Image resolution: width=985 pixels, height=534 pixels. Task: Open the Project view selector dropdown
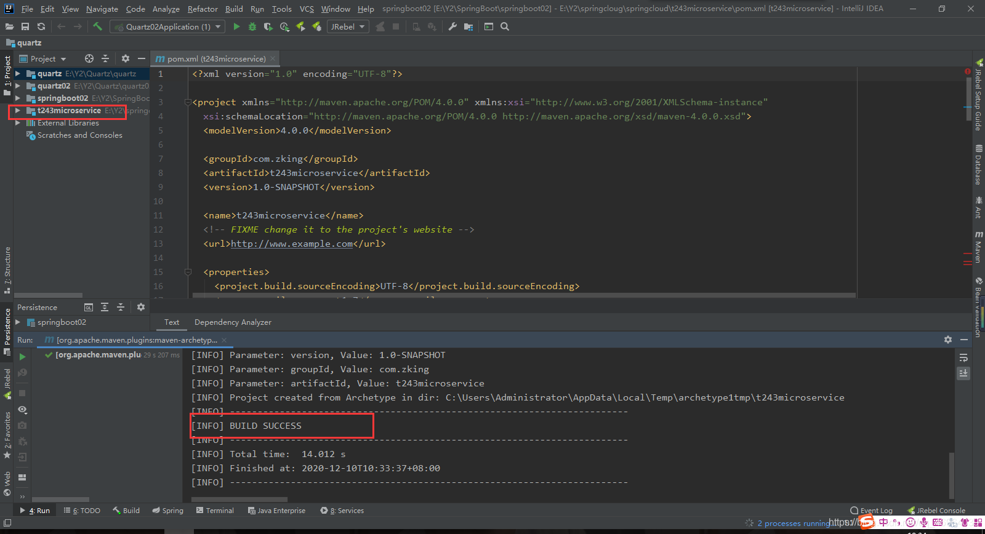point(42,58)
